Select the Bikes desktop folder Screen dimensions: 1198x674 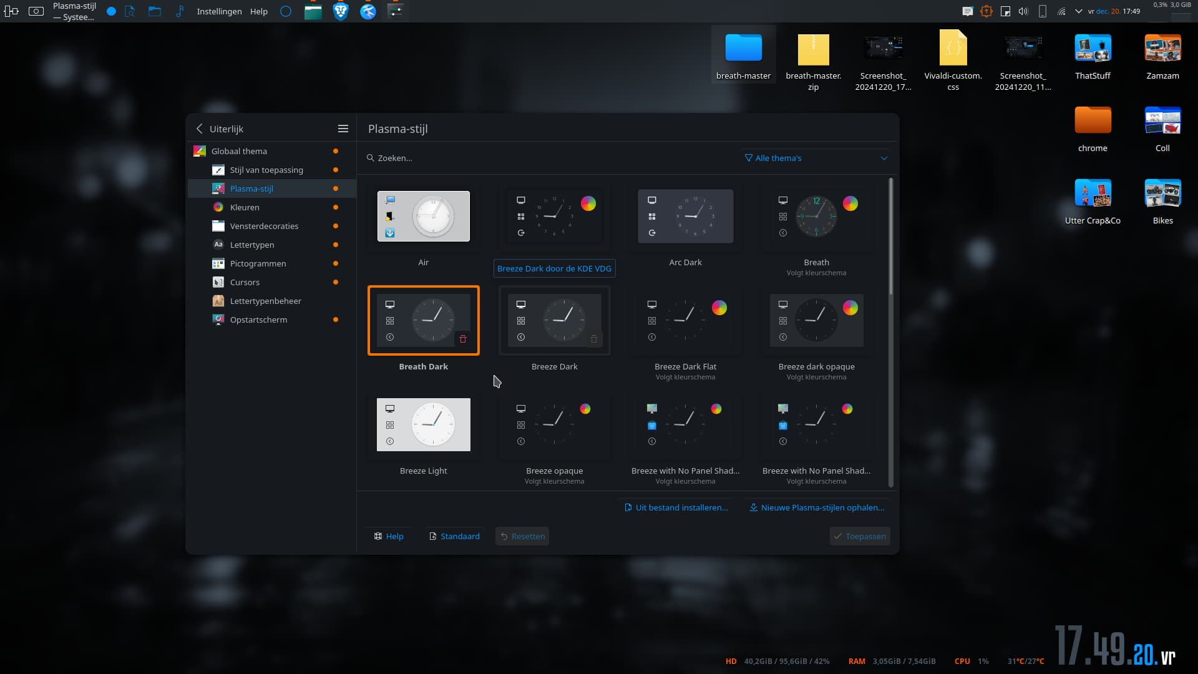point(1162,201)
